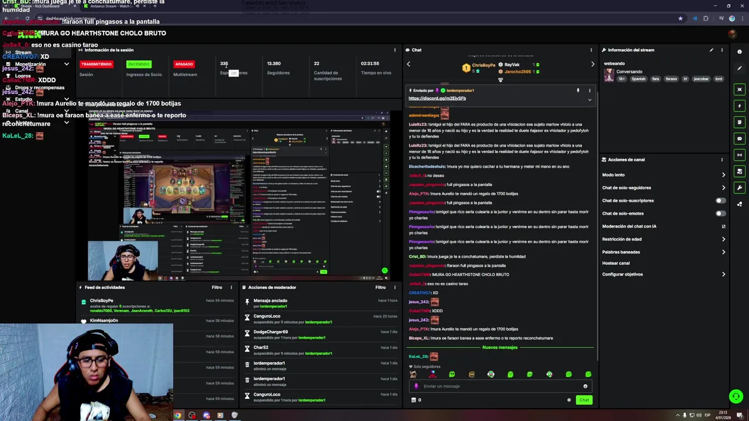Open Logros in the left sidebar
This screenshot has width=749, height=421.
23,76
